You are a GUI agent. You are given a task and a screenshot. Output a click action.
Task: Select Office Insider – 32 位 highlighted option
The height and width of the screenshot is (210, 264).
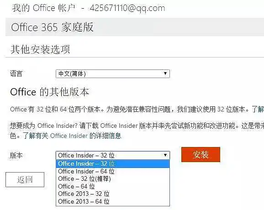tap(113, 164)
